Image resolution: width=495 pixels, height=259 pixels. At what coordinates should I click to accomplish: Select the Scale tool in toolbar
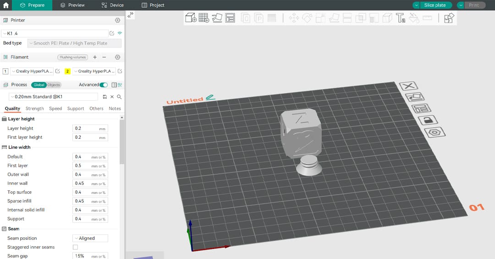pyautogui.click(x=320, y=18)
